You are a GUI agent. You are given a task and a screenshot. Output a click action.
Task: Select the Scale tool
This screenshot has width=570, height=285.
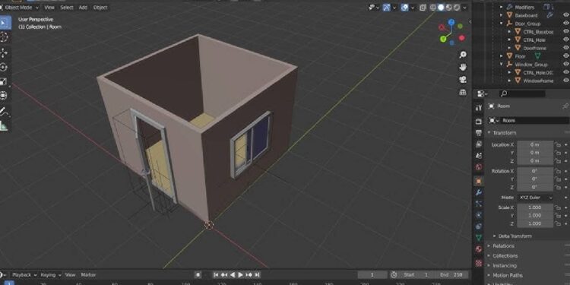click(x=5, y=81)
